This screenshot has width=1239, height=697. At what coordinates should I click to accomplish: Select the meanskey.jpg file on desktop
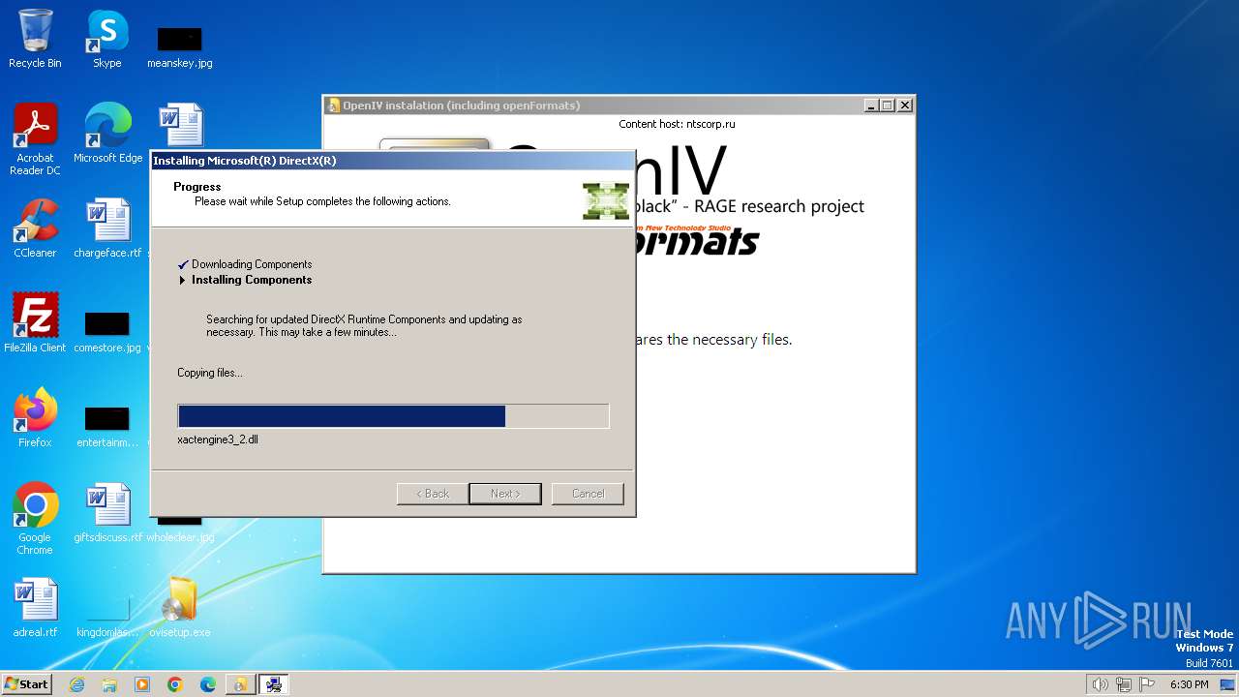pos(180,46)
